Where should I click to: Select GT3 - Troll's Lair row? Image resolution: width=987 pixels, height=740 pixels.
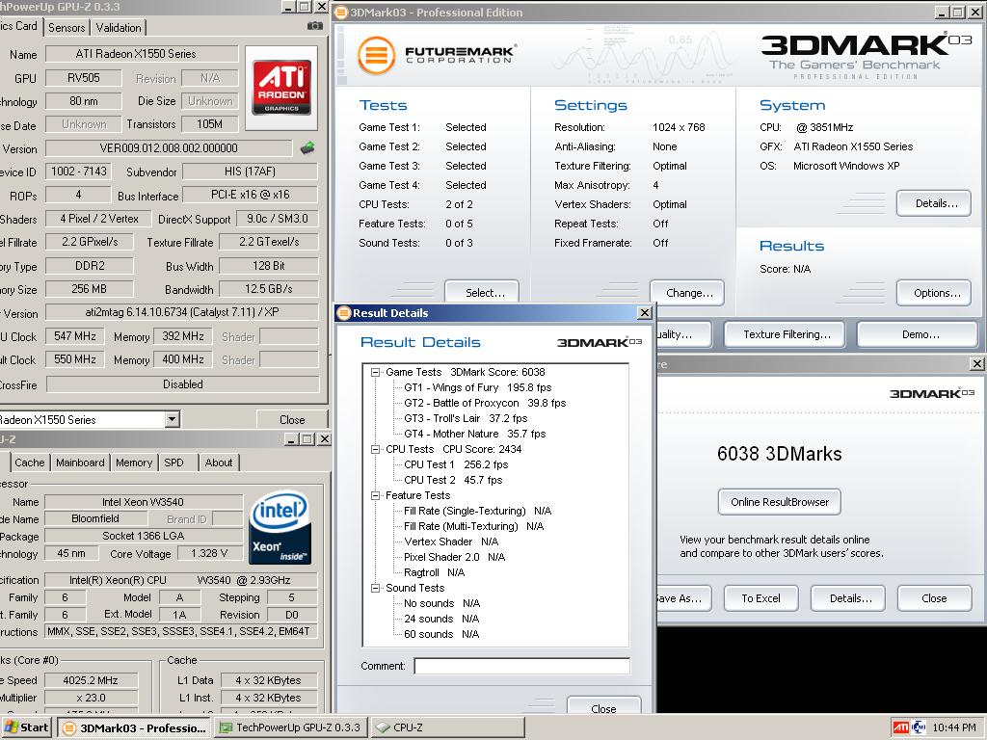pos(466,418)
